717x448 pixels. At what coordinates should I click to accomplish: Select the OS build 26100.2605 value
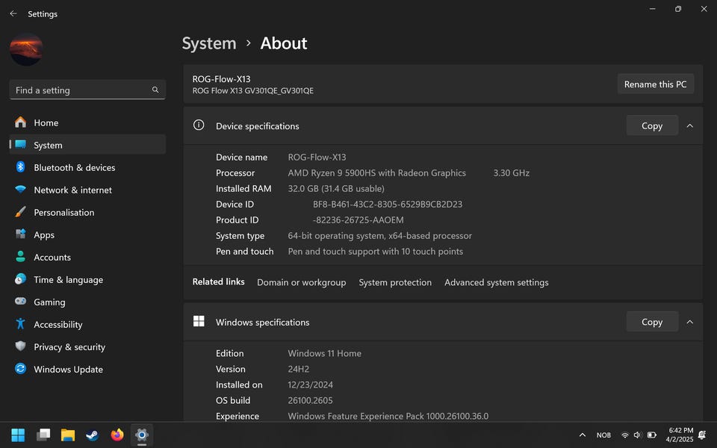point(310,400)
